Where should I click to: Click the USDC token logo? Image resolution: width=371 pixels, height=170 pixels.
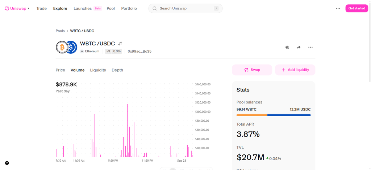click(x=72, y=47)
